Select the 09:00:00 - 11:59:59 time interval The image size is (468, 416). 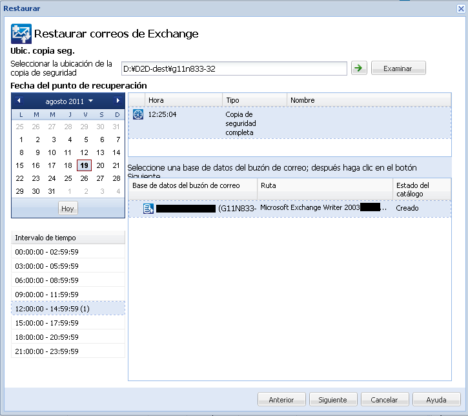68,294
